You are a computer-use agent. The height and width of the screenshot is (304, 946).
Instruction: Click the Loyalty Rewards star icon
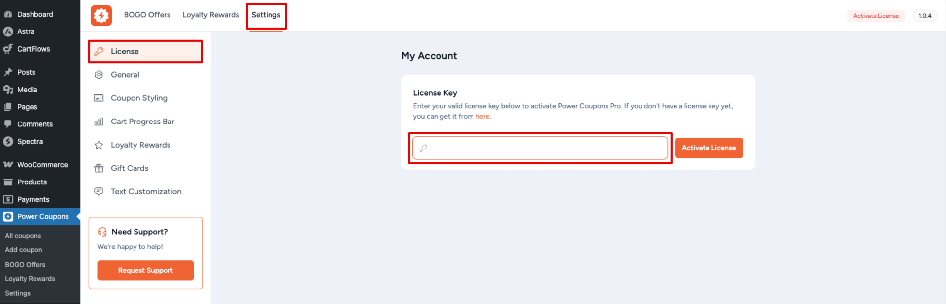(x=99, y=145)
